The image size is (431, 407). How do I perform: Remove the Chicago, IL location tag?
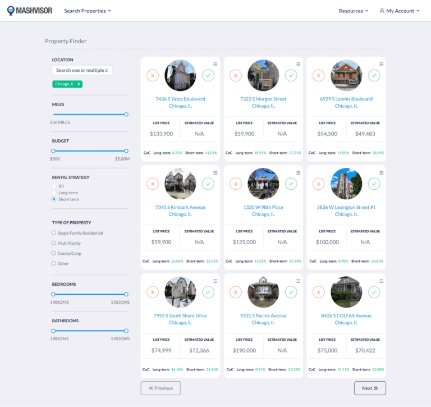pyautogui.click(x=79, y=84)
